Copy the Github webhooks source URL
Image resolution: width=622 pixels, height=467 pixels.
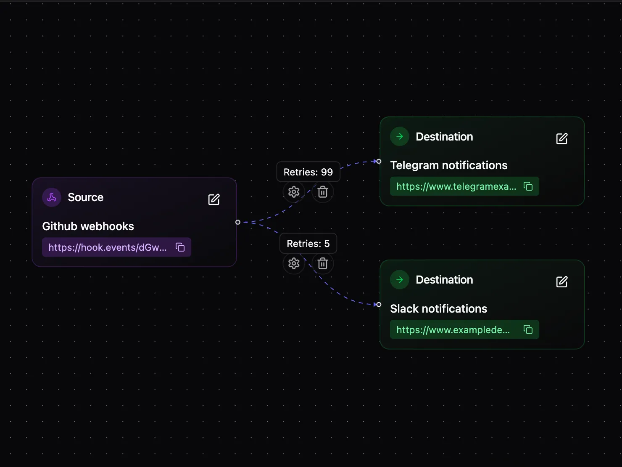(180, 247)
